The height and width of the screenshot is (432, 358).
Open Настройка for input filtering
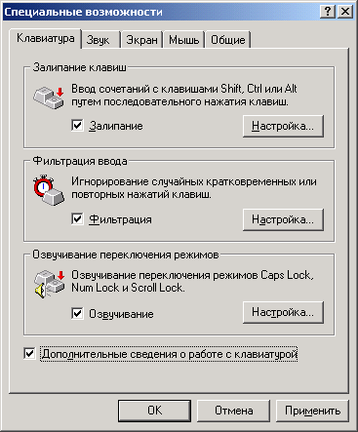point(283,219)
